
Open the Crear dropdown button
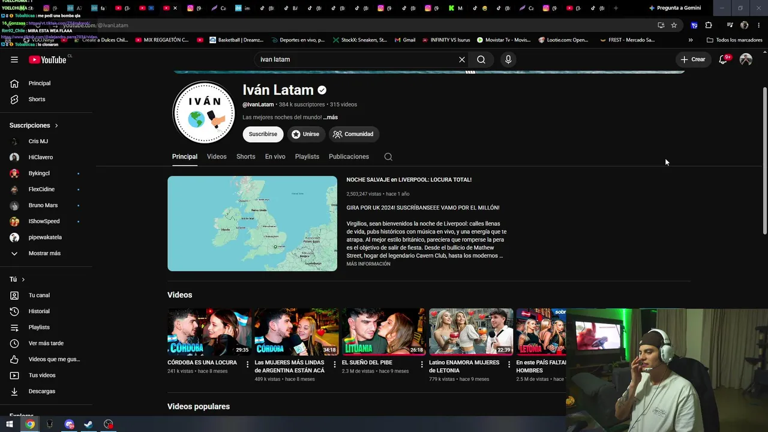693,59
